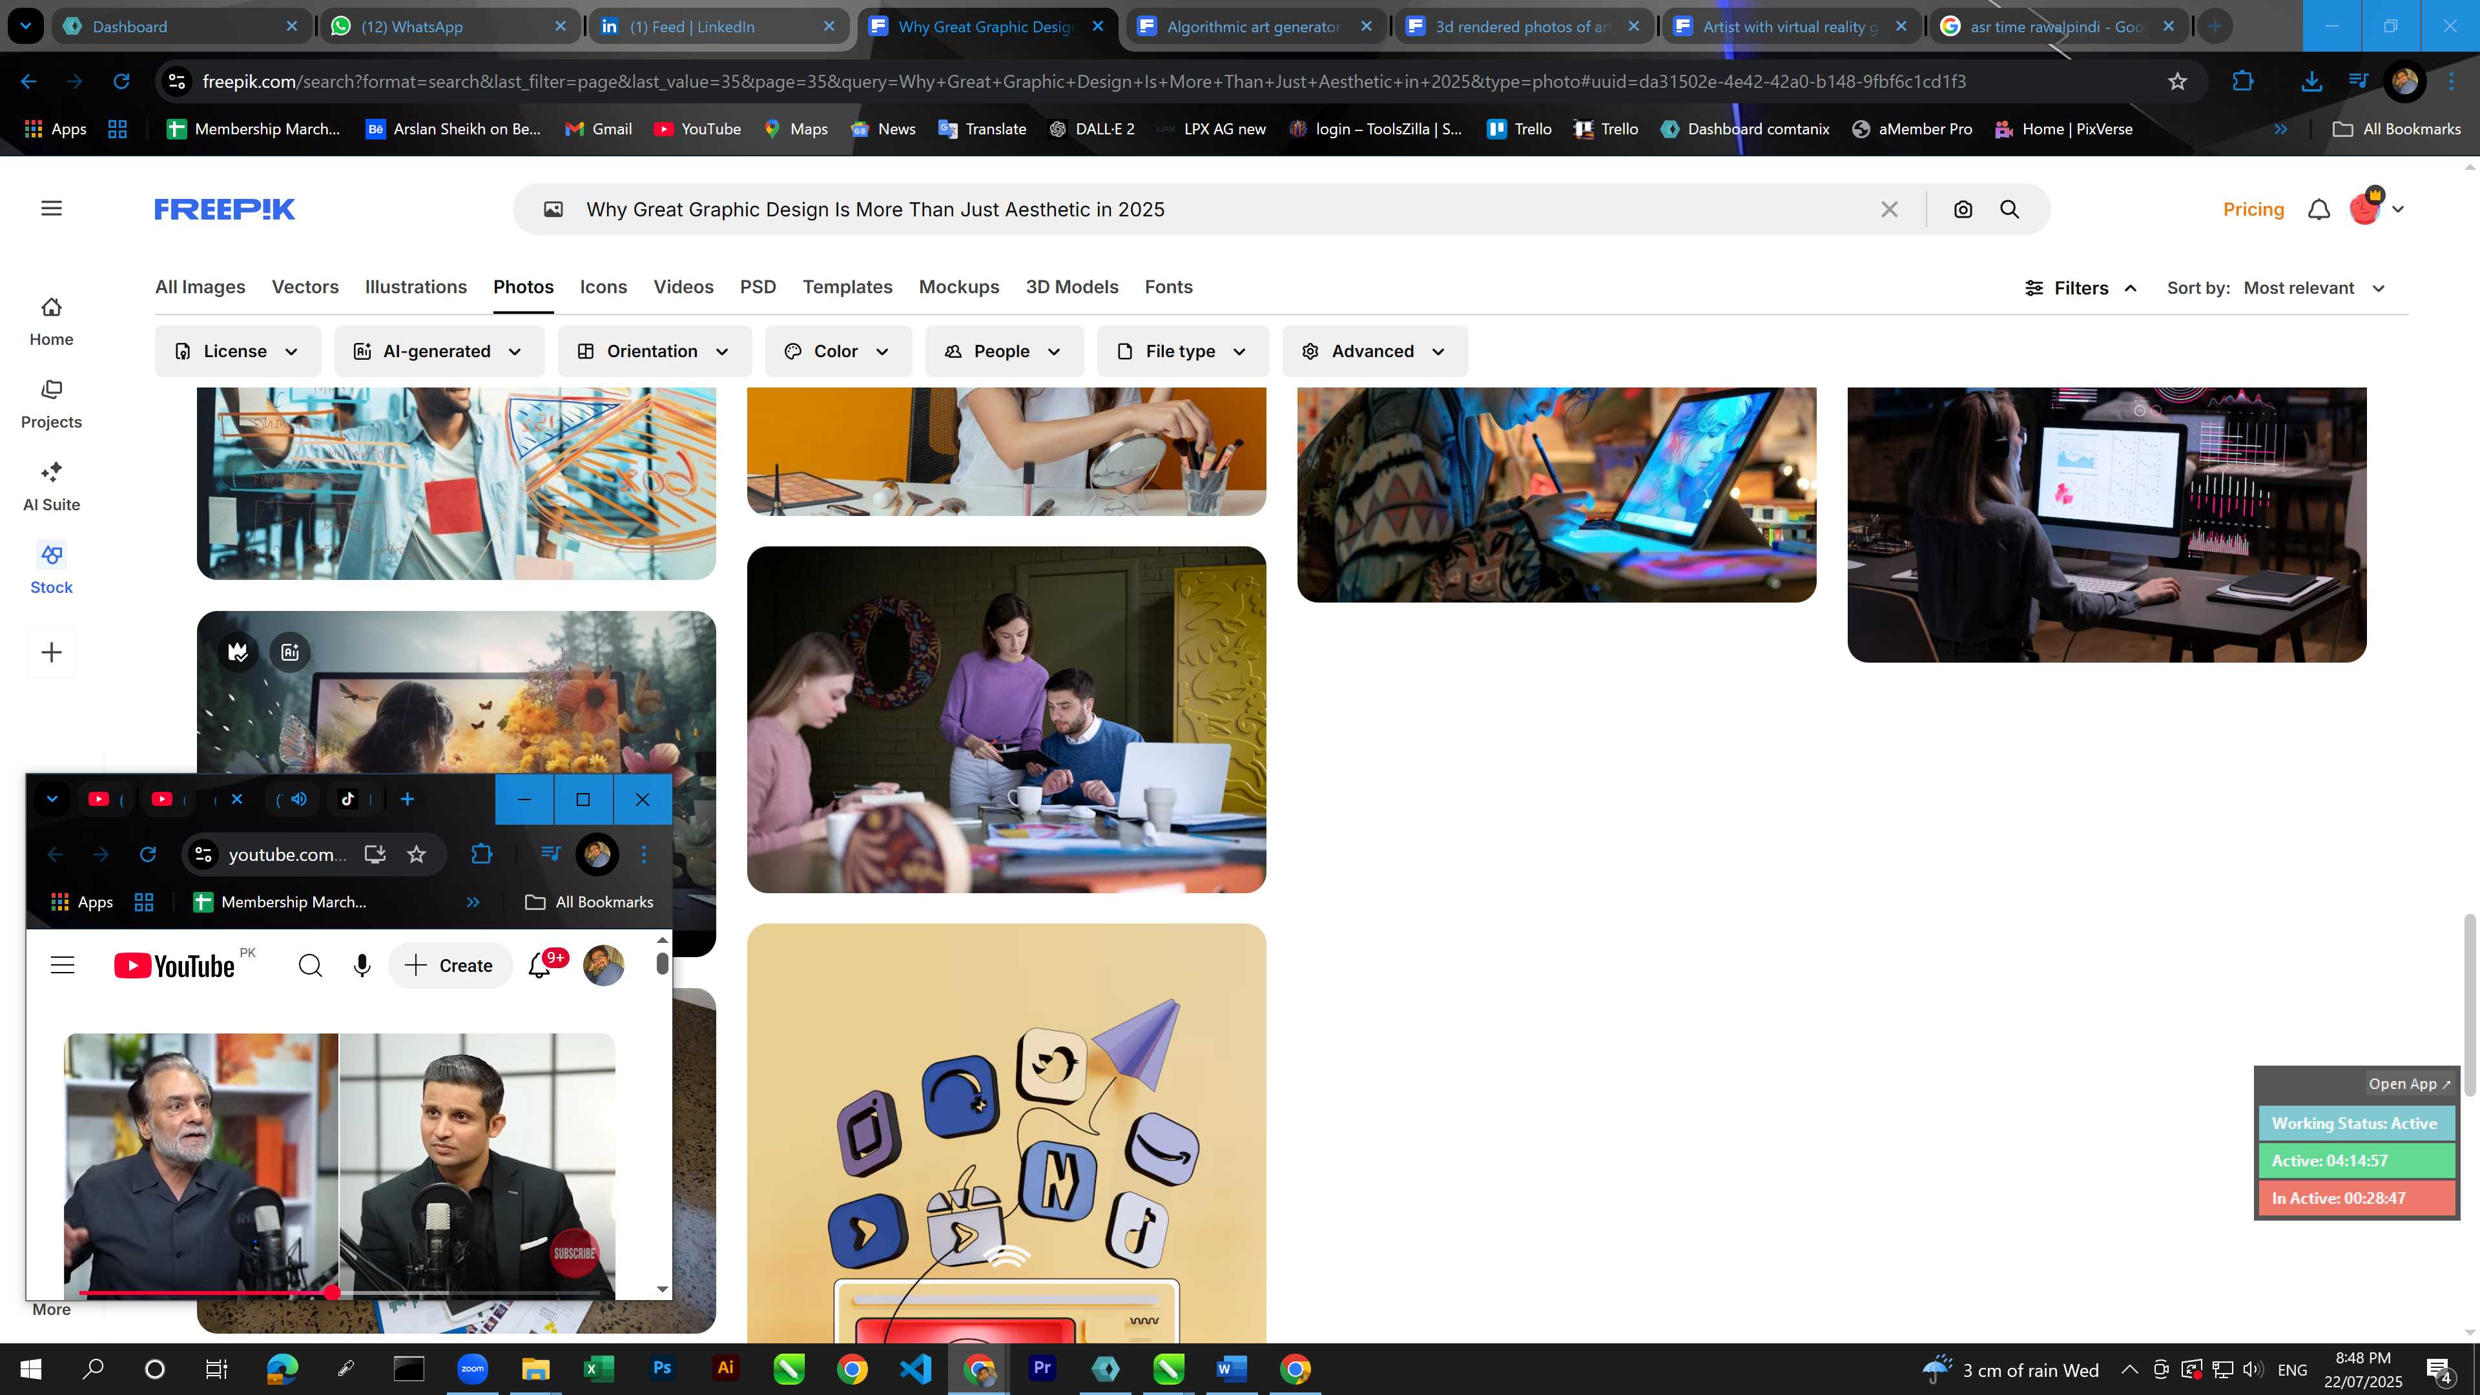The height and width of the screenshot is (1395, 2480).
Task: Open Freepik user avatar menu
Action: pyautogui.click(x=2366, y=208)
